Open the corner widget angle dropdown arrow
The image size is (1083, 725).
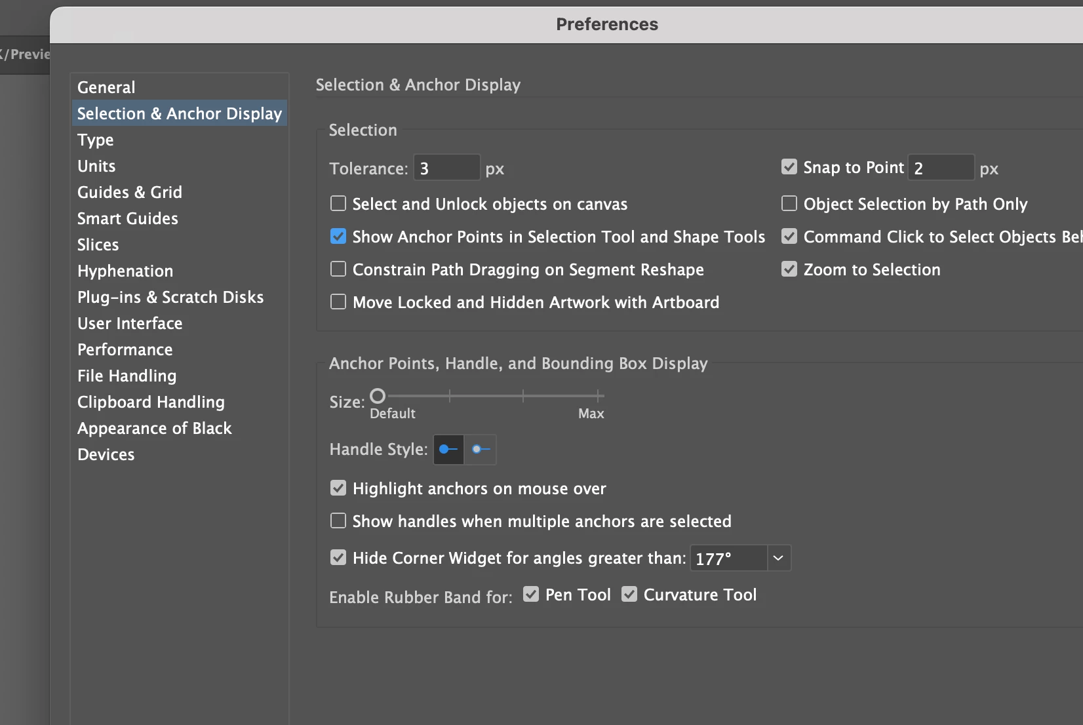coord(778,558)
